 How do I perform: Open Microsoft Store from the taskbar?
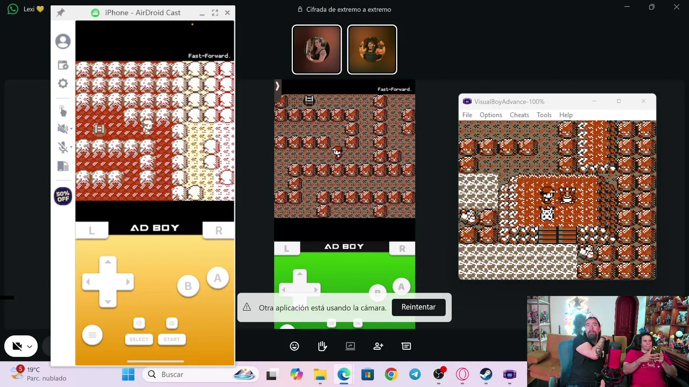367,374
